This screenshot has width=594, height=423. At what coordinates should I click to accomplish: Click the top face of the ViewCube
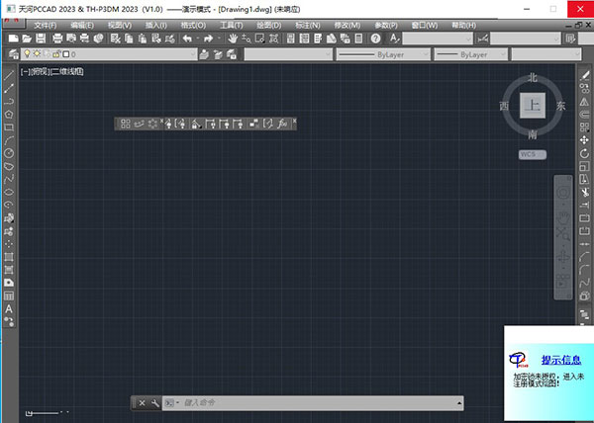(533, 105)
